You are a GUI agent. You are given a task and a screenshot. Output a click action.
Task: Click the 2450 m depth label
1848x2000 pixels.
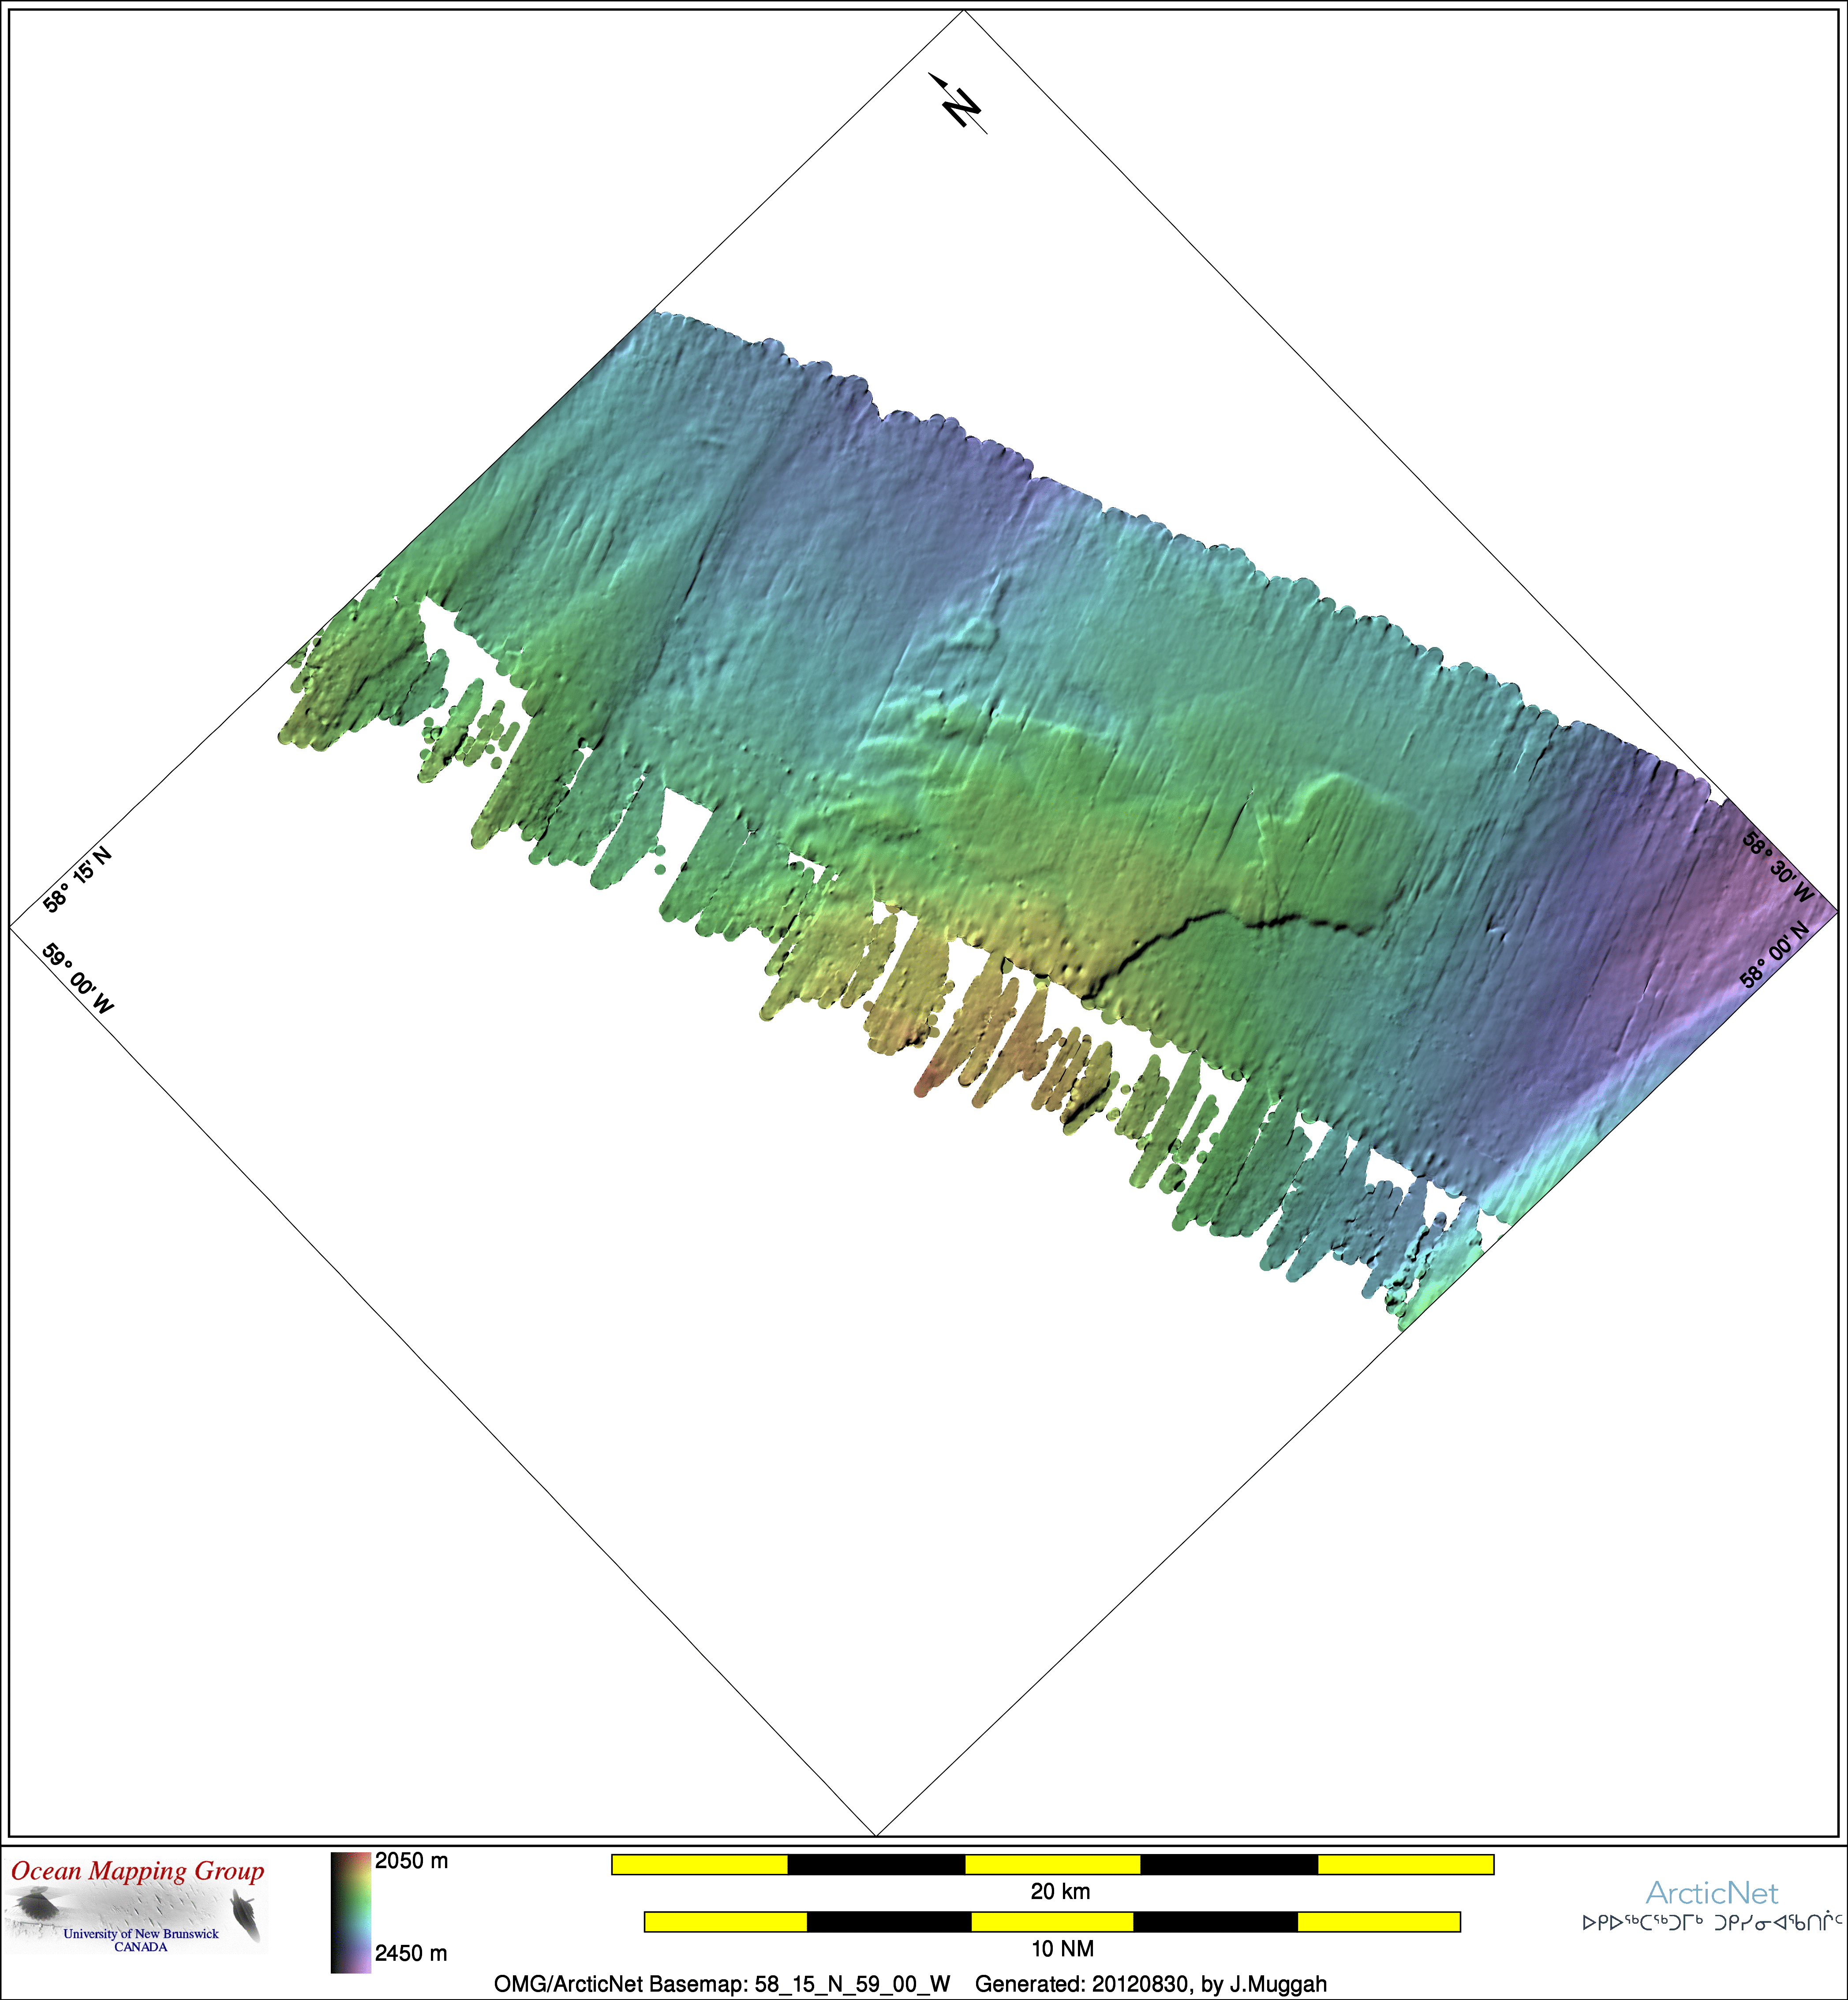tap(411, 1953)
